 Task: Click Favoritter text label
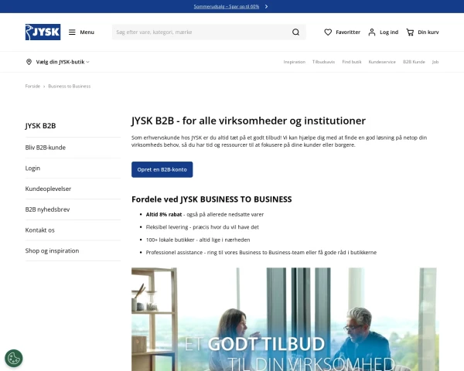(348, 32)
